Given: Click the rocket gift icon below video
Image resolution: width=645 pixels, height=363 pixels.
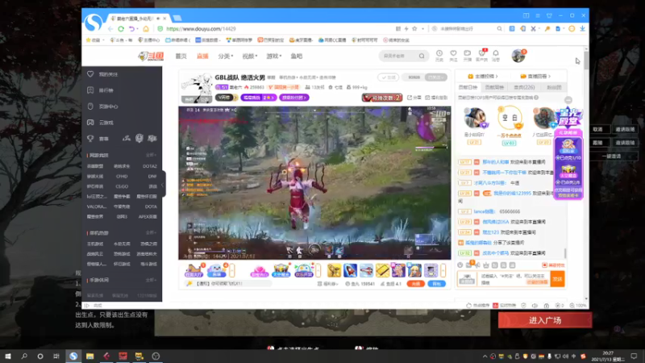Looking at the screenshot, I should coord(350,270).
